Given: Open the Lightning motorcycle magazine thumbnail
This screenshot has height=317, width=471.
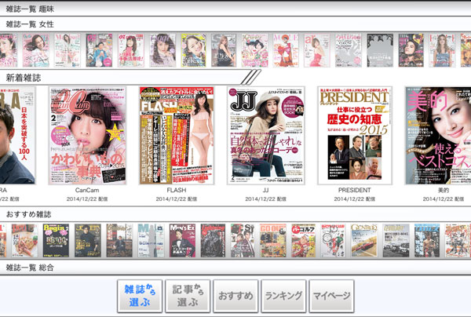Looking at the screenshot, I should (213, 240).
